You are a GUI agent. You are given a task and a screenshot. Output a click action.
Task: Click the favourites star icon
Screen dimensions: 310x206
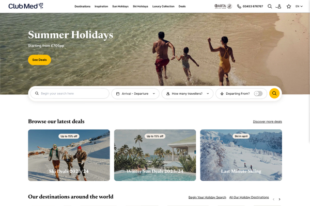pos(289,6)
